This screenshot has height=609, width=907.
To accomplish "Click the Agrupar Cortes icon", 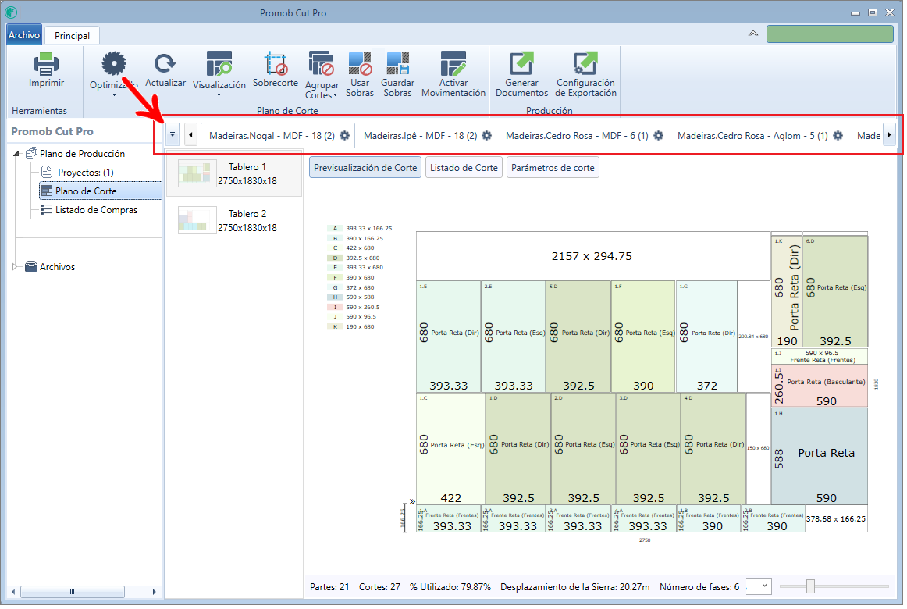I will [x=321, y=63].
